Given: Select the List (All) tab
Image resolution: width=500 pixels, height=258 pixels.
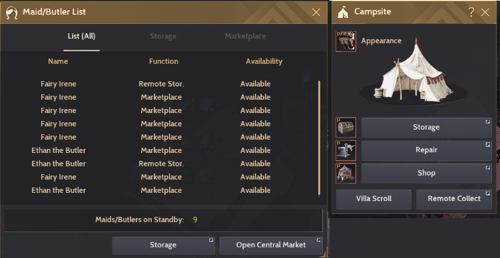Looking at the screenshot, I should [81, 37].
